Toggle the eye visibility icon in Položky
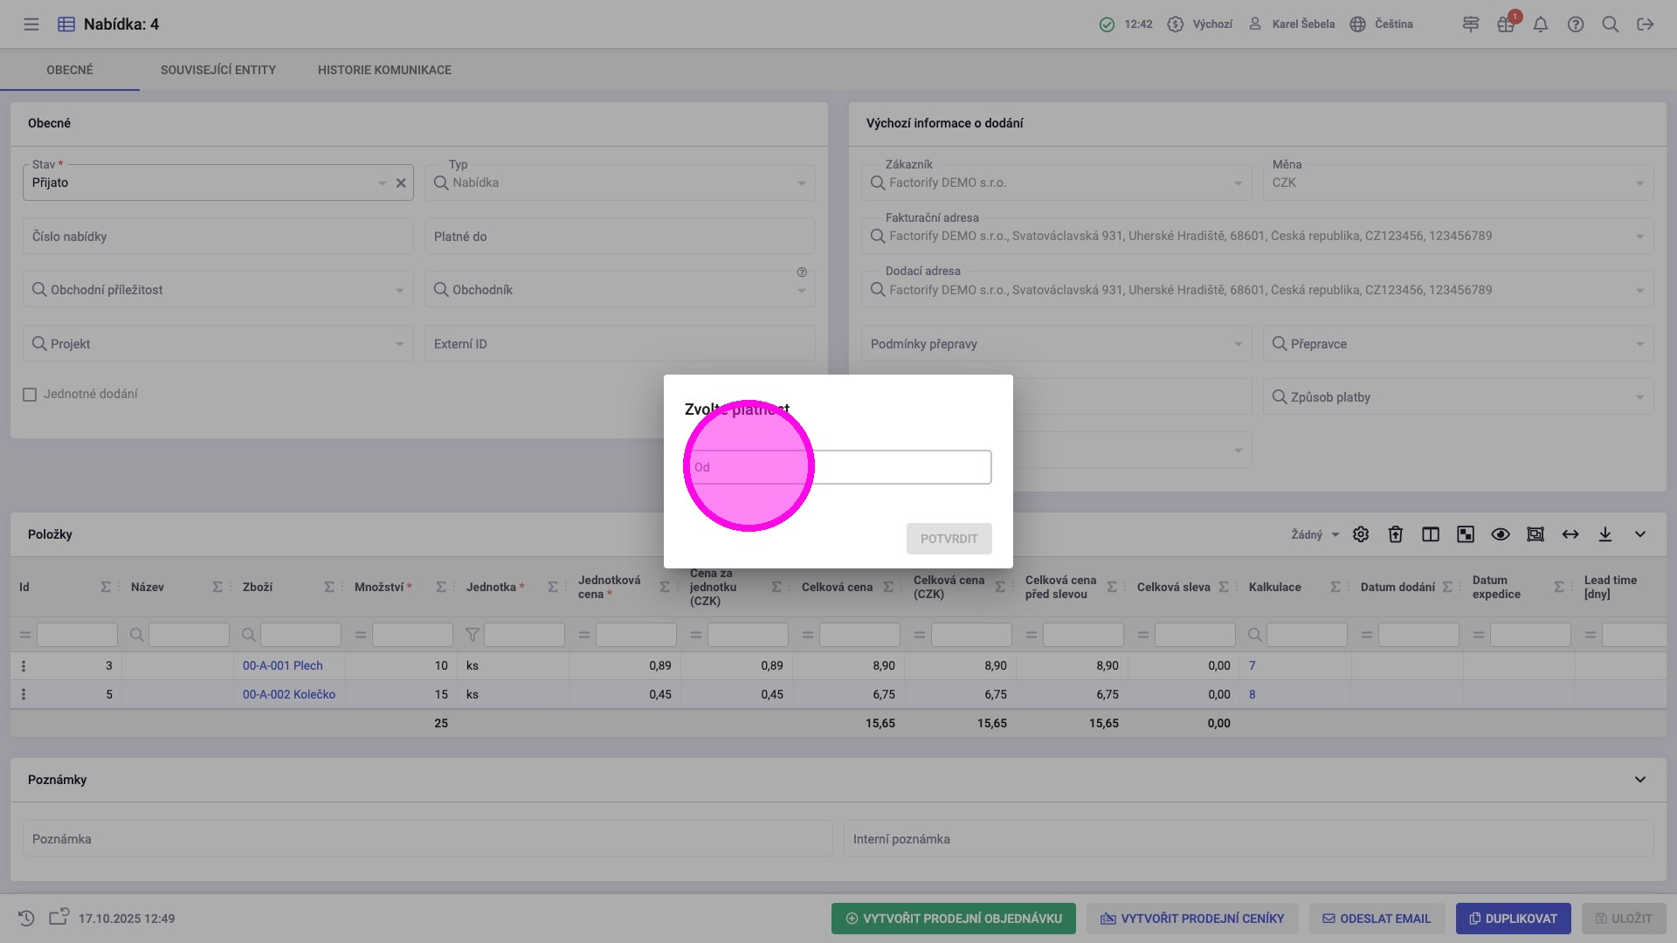1677x943 pixels. (1501, 534)
